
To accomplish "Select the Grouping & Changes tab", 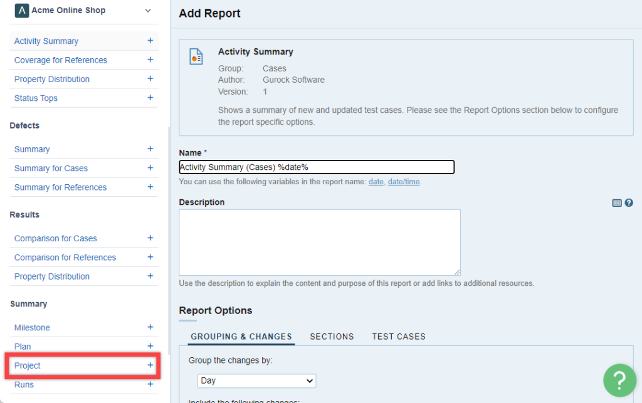I will pos(241,337).
